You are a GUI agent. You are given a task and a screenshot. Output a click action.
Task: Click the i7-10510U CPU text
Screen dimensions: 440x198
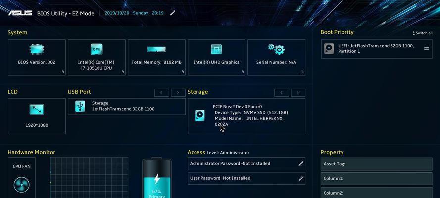coord(97,68)
